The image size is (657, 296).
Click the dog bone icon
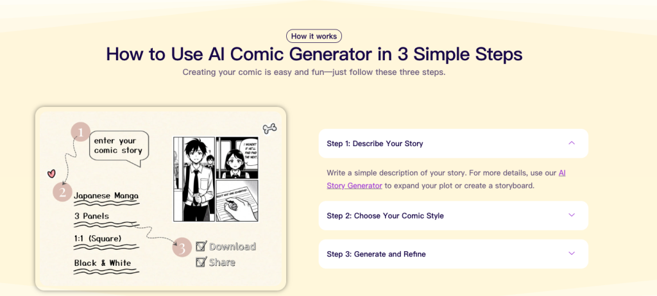(269, 128)
